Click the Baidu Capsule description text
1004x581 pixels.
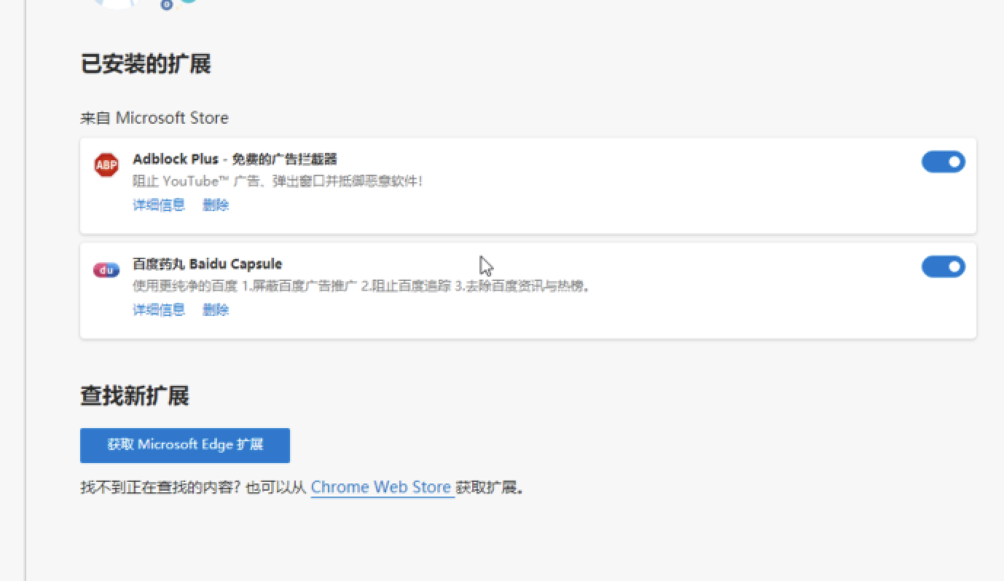pyautogui.click(x=361, y=286)
